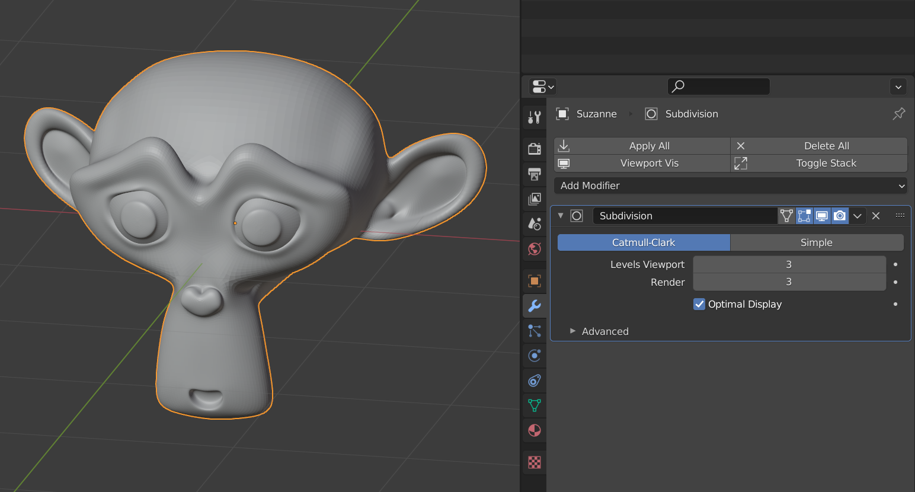
Task: Click Delete All modifiers button
Action: [819, 146]
